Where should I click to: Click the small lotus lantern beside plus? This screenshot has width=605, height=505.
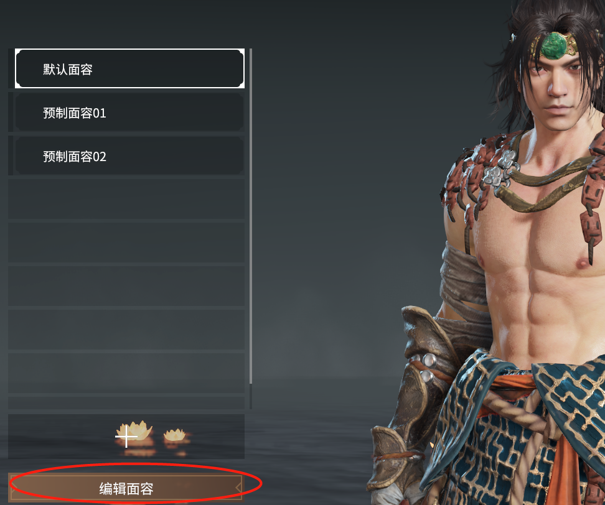point(175,435)
